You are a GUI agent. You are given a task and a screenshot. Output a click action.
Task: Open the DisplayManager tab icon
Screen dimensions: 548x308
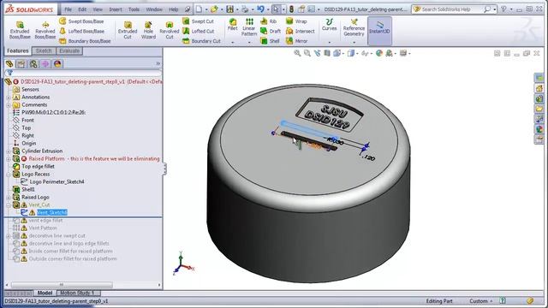(x=57, y=64)
